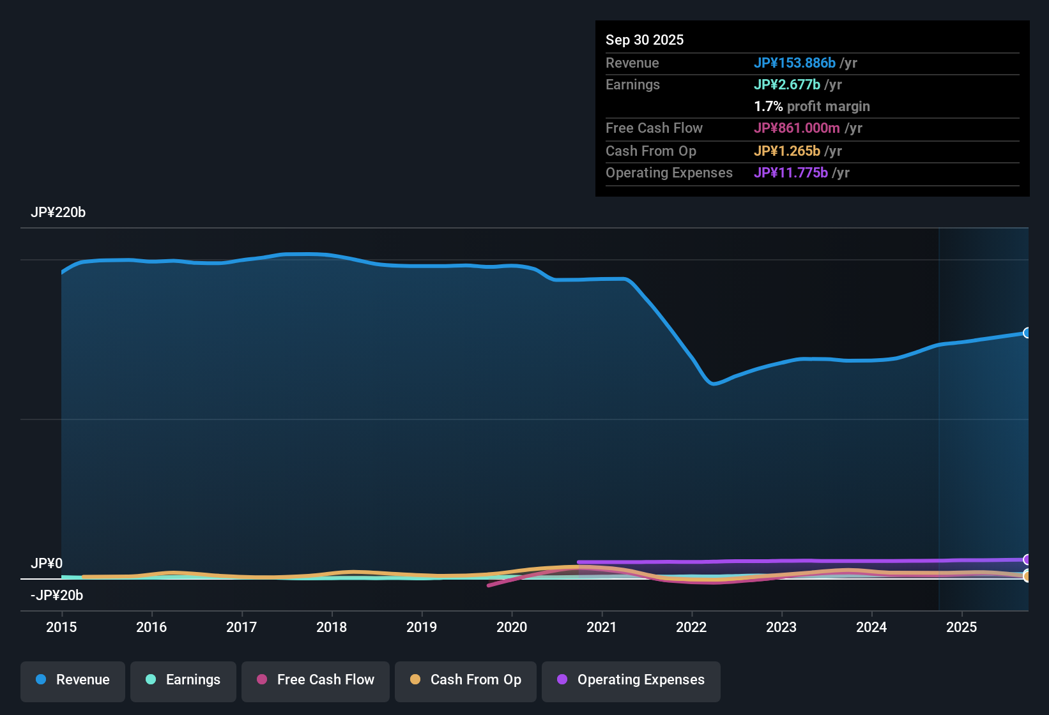Image resolution: width=1049 pixels, height=715 pixels.
Task: Click the blue Revenue legend dot
Action: [41, 680]
